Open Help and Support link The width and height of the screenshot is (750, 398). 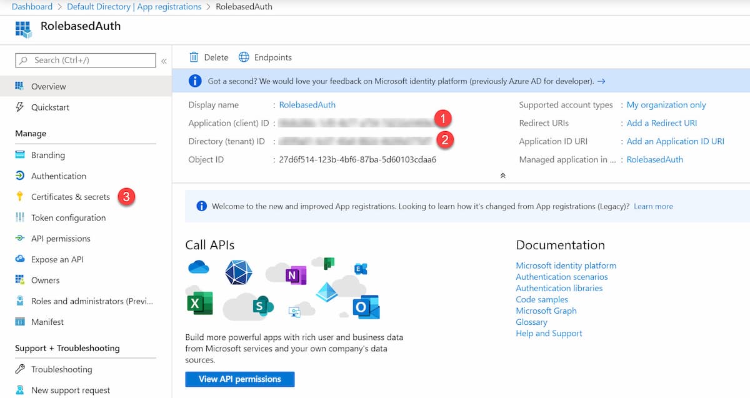(x=549, y=333)
